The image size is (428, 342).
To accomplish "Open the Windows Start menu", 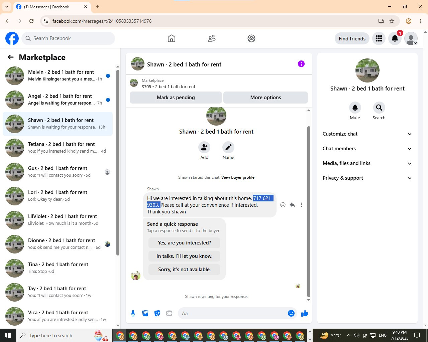I will point(8,335).
